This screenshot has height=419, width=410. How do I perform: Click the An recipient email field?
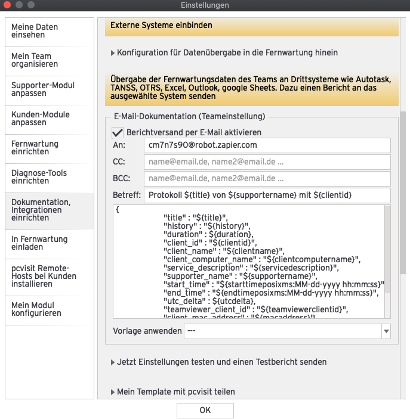(267, 145)
